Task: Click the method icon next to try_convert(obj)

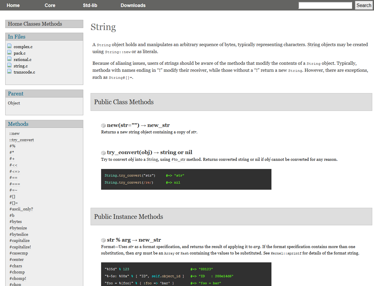Action: click(x=103, y=153)
